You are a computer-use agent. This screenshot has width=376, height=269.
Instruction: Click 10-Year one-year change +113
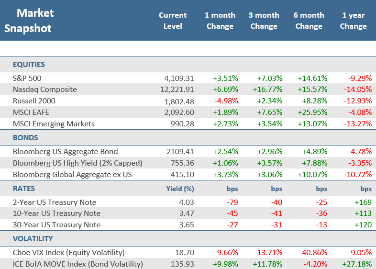coord(363,213)
